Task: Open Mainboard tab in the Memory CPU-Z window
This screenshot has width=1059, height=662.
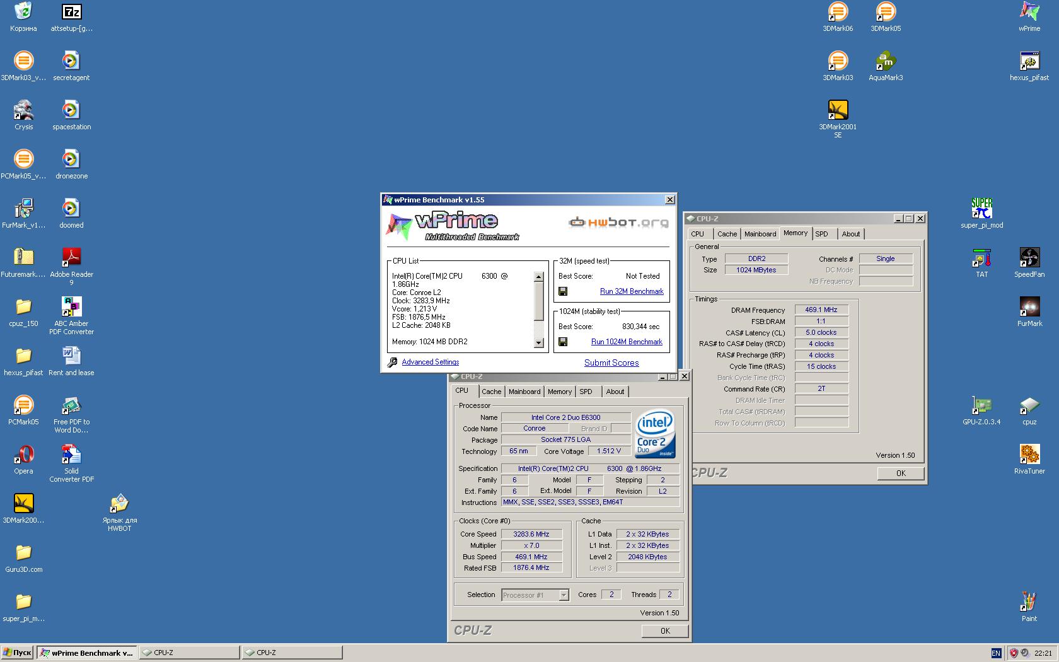Action: [x=760, y=234]
